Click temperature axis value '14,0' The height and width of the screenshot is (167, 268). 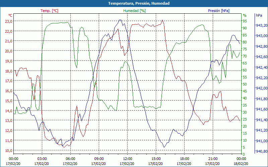click(x=9, y=111)
